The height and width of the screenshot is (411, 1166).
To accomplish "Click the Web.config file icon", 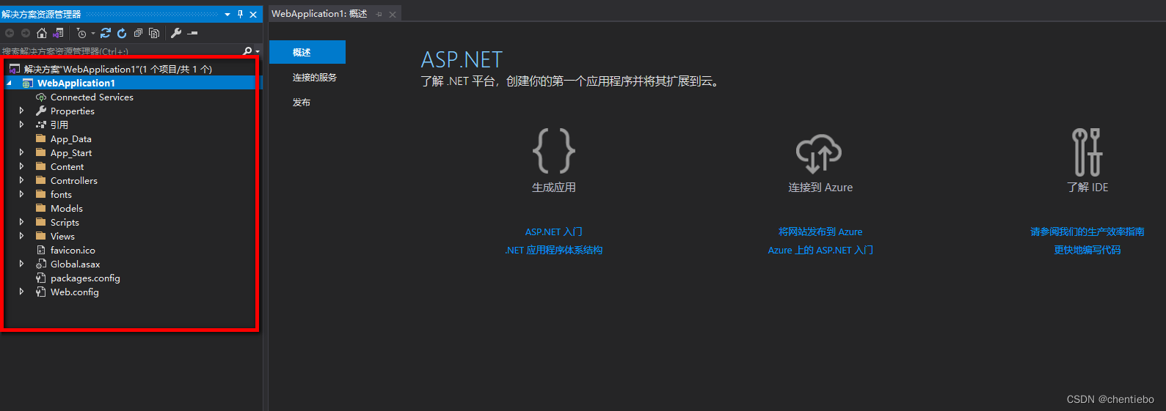I will pyautogui.click(x=41, y=292).
